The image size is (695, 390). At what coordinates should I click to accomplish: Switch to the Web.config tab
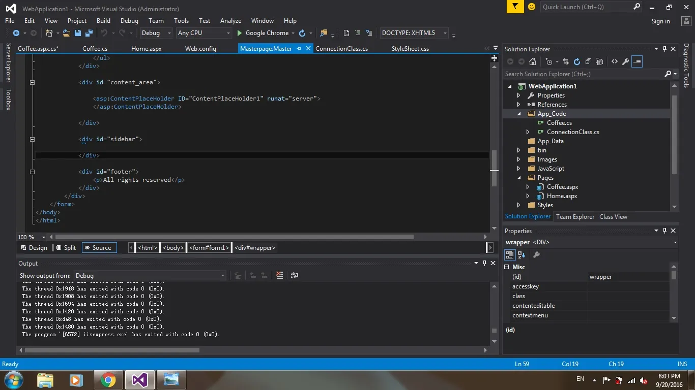200,49
